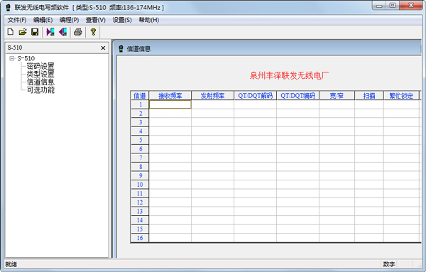Click the 接收频率 column header
Image resolution: width=426 pixels, height=272 pixels.
tap(170, 96)
